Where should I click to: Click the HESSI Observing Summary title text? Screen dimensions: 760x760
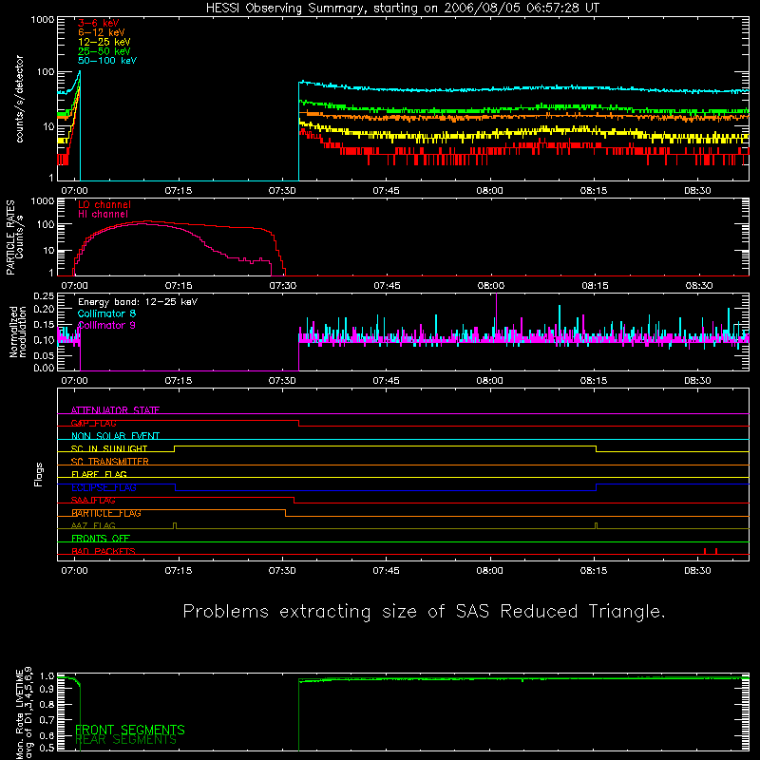coord(402,8)
